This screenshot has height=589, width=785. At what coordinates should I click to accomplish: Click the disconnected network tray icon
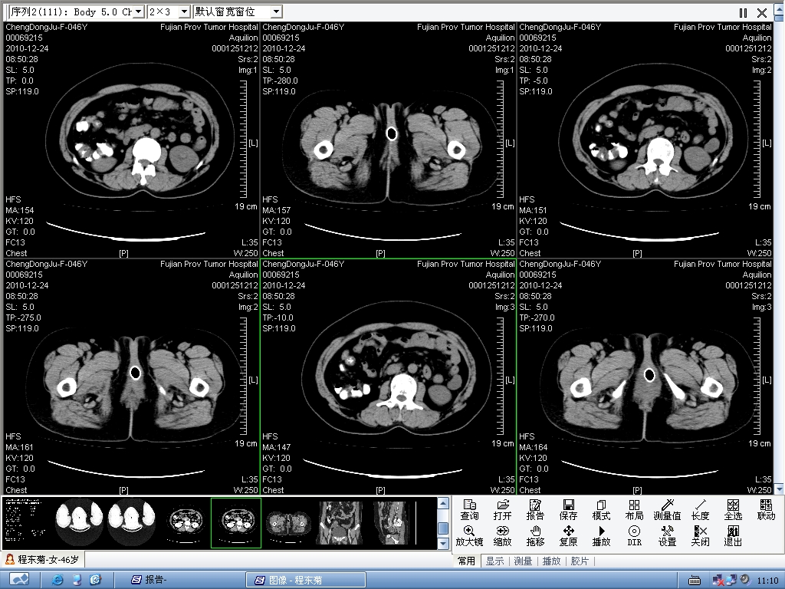click(718, 580)
